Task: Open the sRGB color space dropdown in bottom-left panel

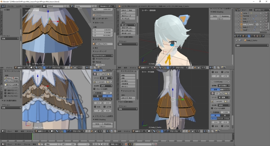Action: pos(106,86)
